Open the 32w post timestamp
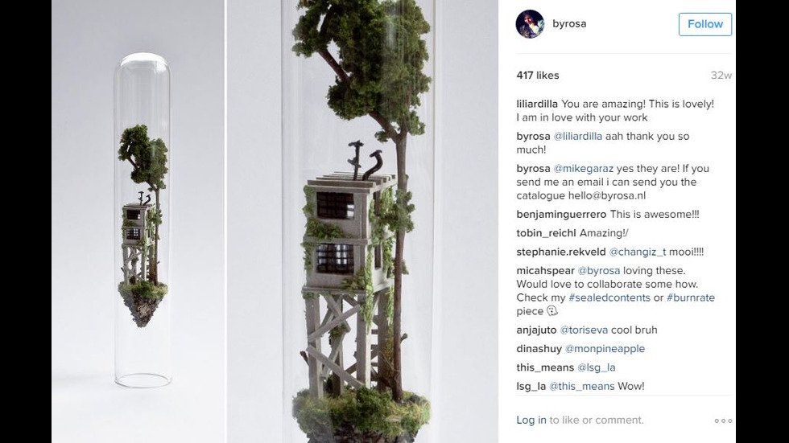Image resolution: width=789 pixels, height=443 pixels. pyautogui.click(x=721, y=76)
